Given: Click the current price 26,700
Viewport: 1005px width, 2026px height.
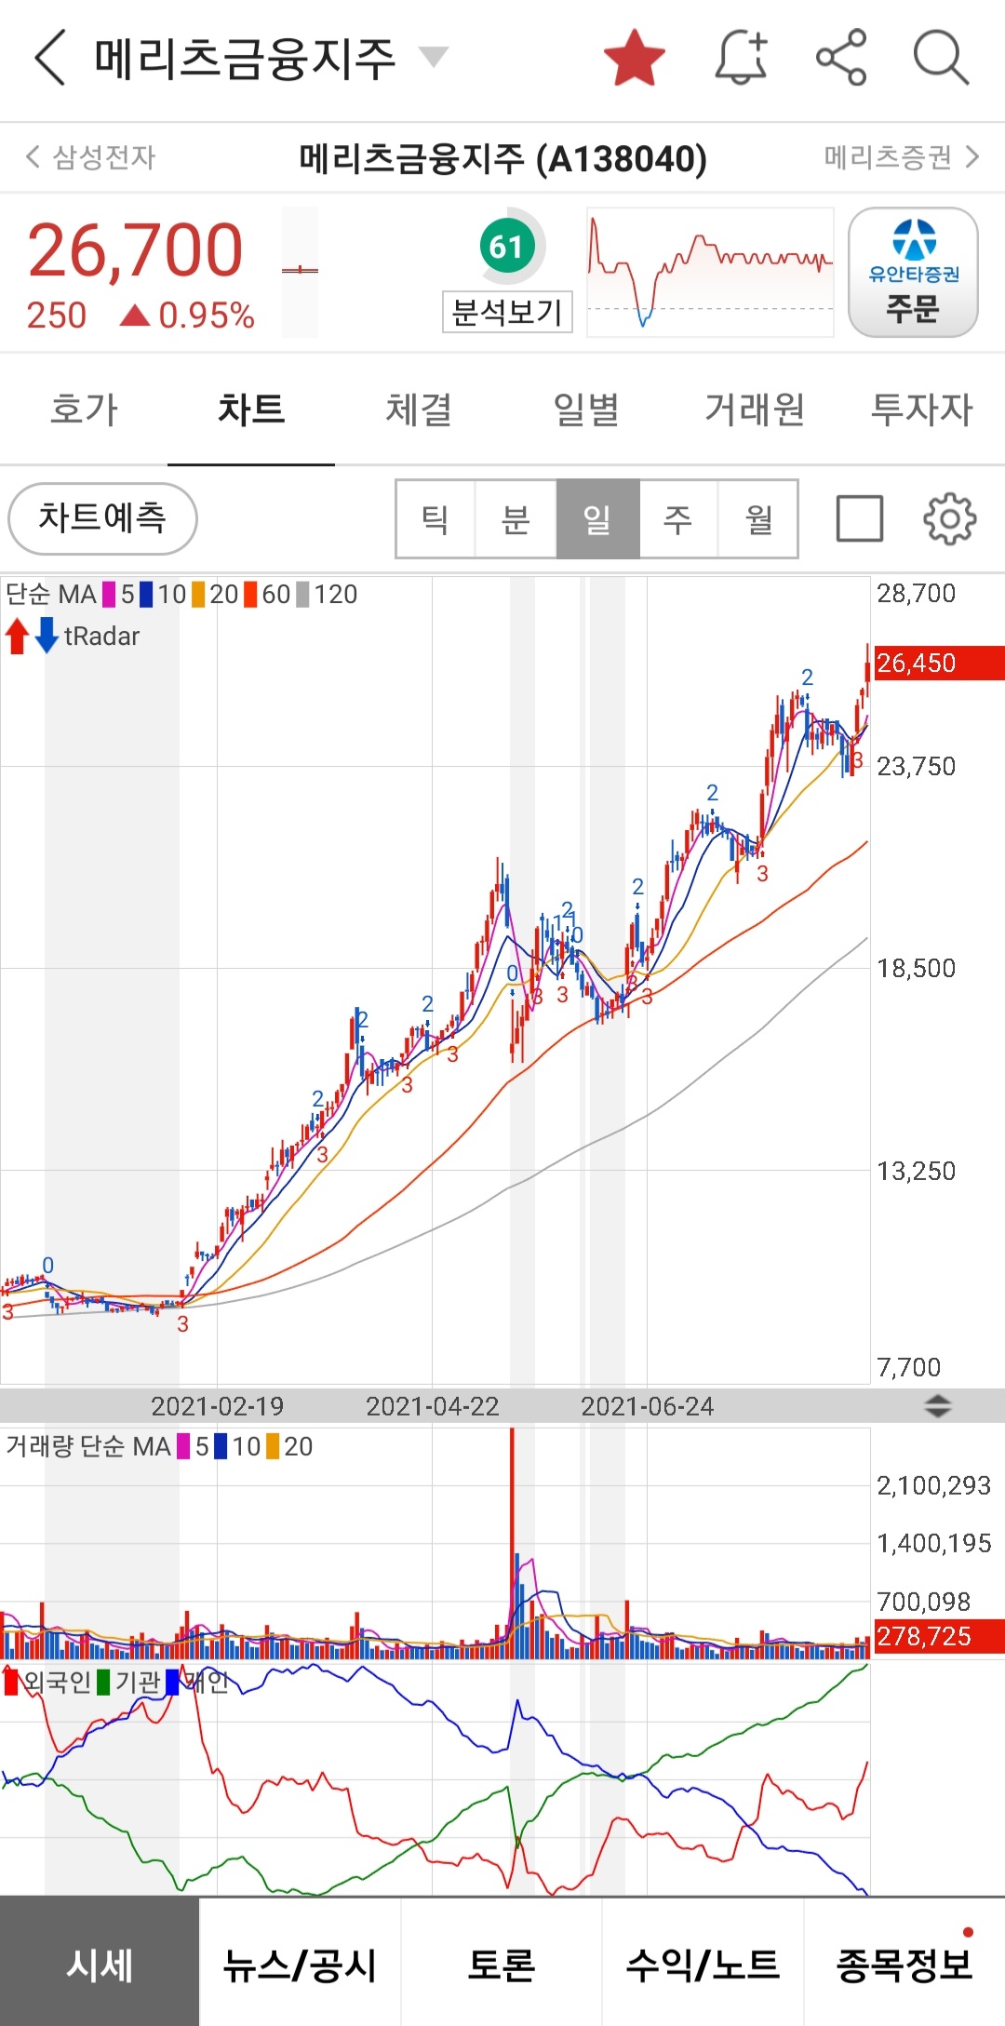Looking at the screenshot, I should point(136,250).
